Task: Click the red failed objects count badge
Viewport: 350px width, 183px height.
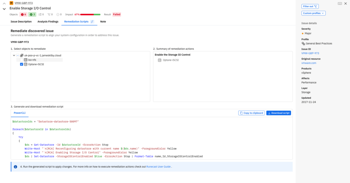Action: point(23,15)
